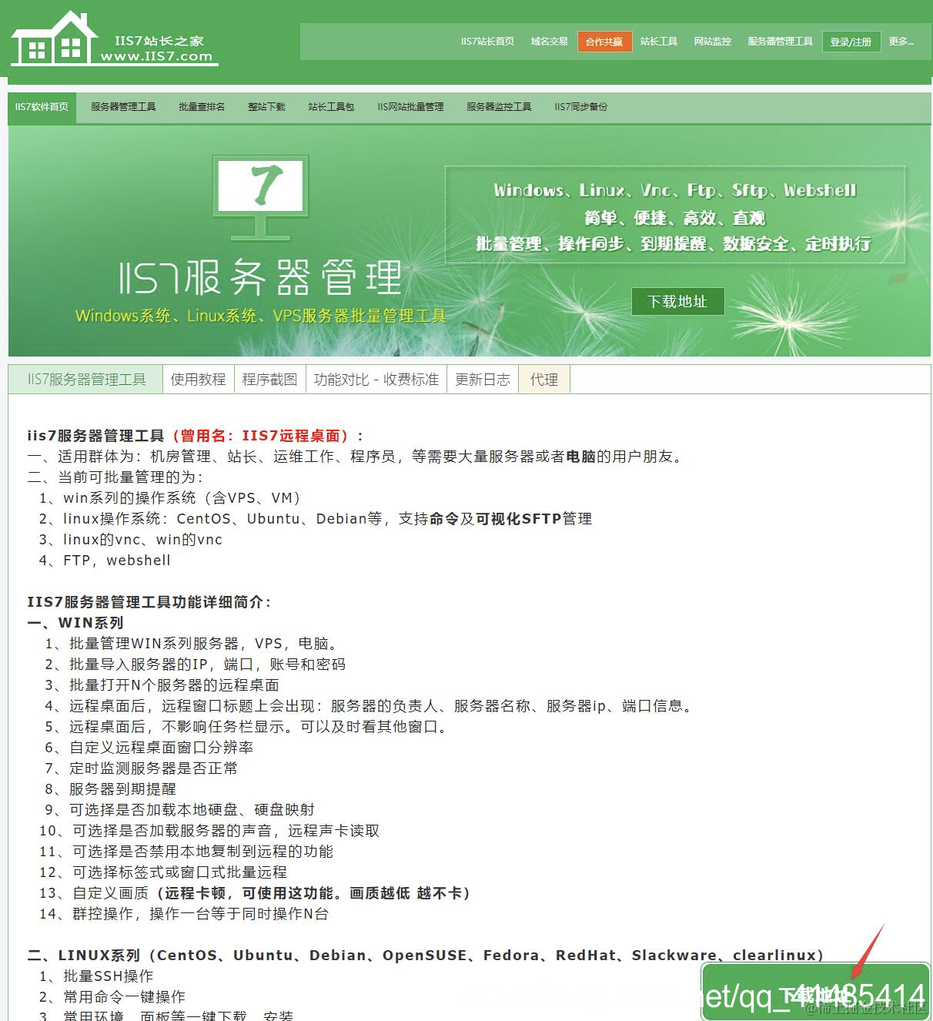933x1021 pixels.
Task: Click the 下载地址 button on the banner
Action: coord(677,301)
